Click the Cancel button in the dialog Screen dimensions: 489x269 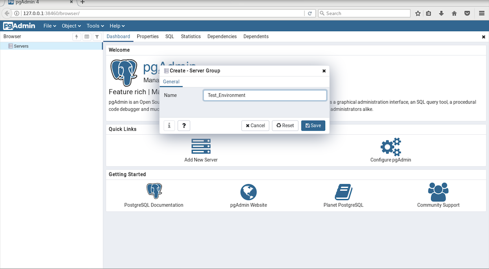255,125
